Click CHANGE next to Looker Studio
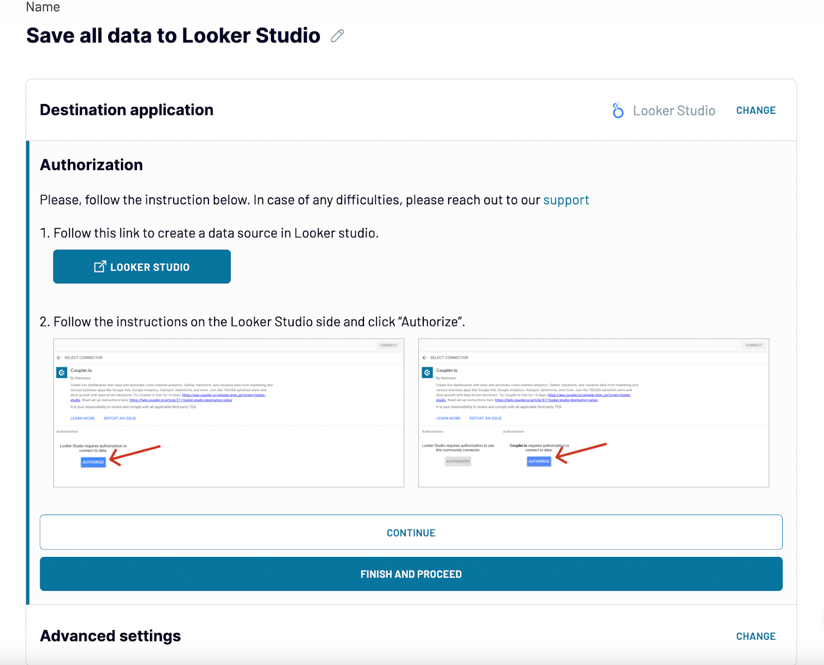Image resolution: width=824 pixels, height=665 pixels. pyautogui.click(x=756, y=110)
